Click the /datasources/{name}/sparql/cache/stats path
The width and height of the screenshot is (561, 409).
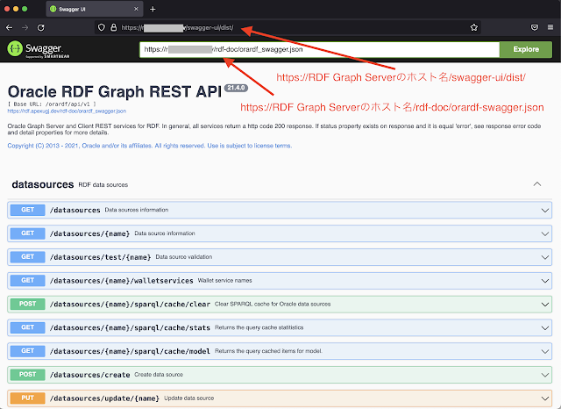(x=130, y=327)
